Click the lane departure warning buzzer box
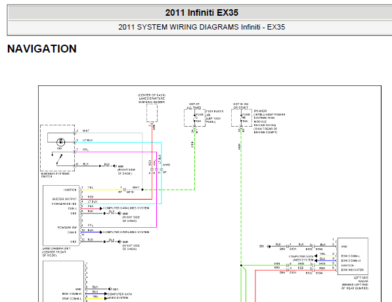Viewport: 392px width, 302px height. [152, 113]
